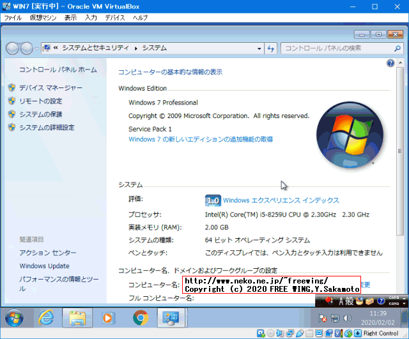Select the Control Panel System taskbar button
Screen dimensions: 409x339
coord(171,318)
